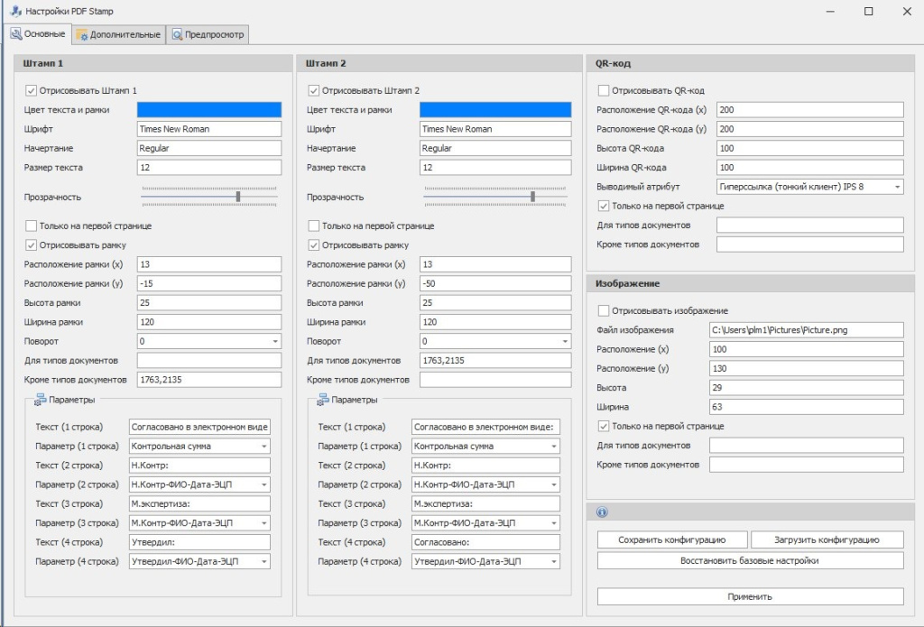Click the Параметры icon in Штамп 1
This screenshot has width=924, height=627.
(41, 400)
